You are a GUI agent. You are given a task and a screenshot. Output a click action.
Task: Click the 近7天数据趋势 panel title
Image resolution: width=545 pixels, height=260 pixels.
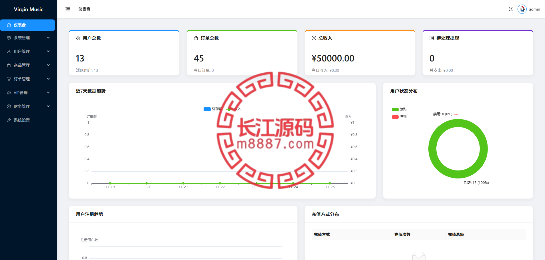point(91,91)
